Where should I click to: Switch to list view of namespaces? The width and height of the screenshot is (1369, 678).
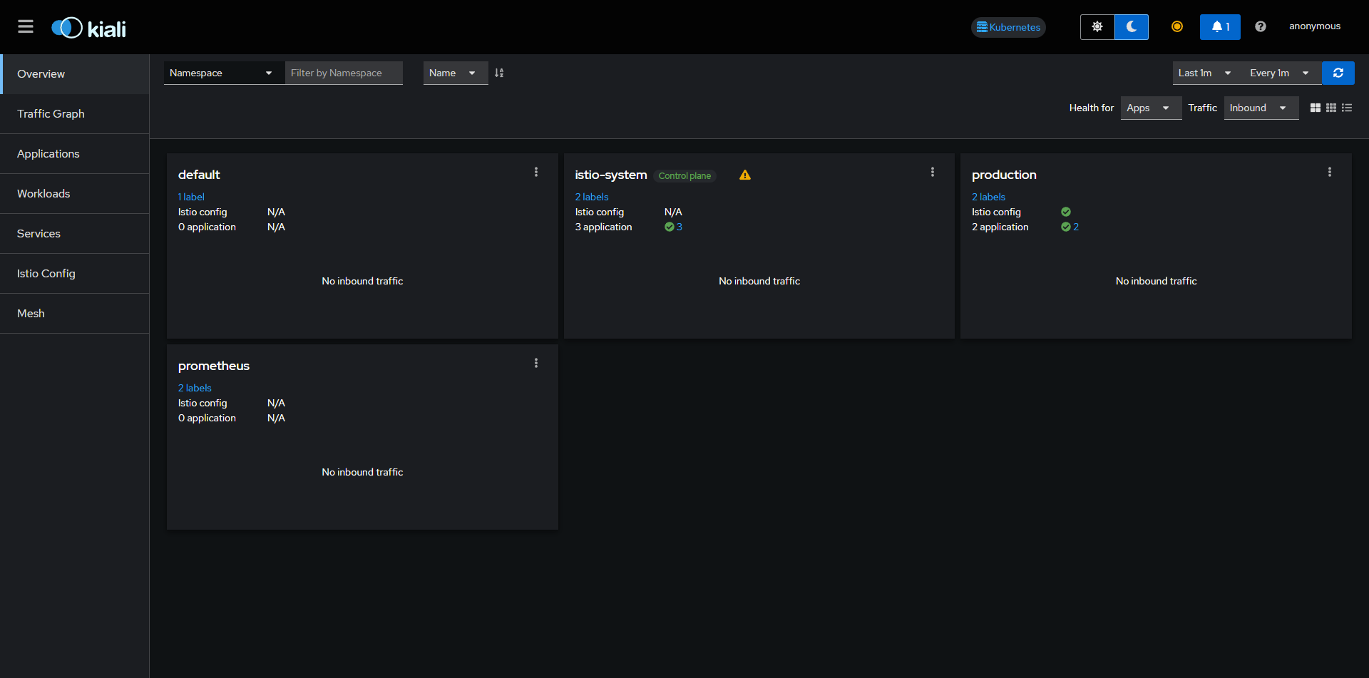[1347, 108]
